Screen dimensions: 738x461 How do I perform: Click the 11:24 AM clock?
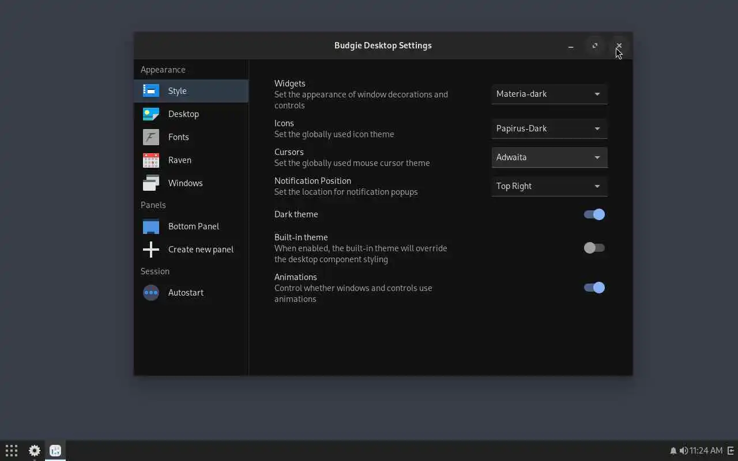click(706, 451)
